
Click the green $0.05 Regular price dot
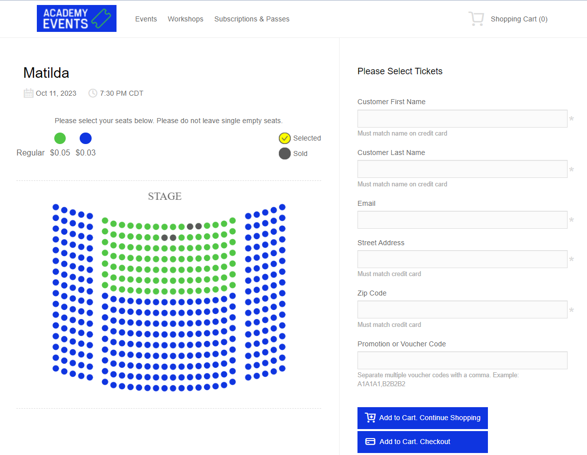coord(60,138)
